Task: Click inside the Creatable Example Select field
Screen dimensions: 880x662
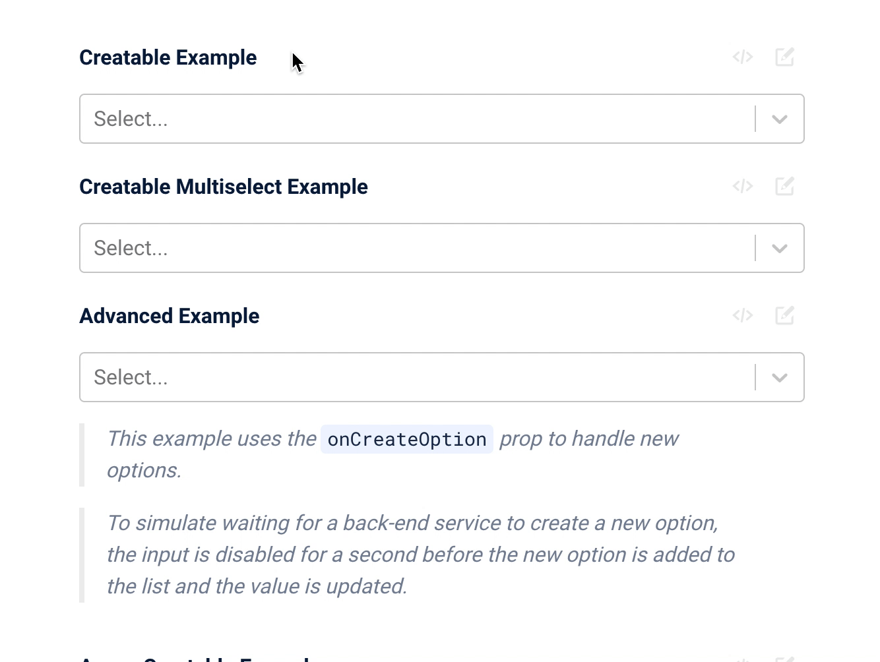Action: click(396, 119)
